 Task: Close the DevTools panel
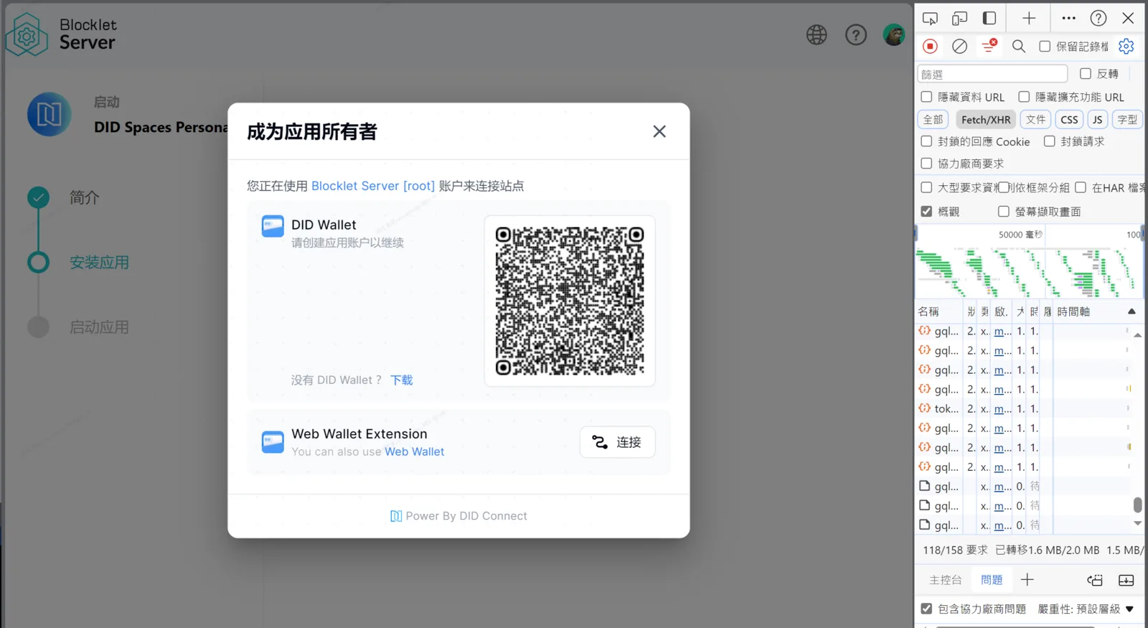pos(1128,19)
